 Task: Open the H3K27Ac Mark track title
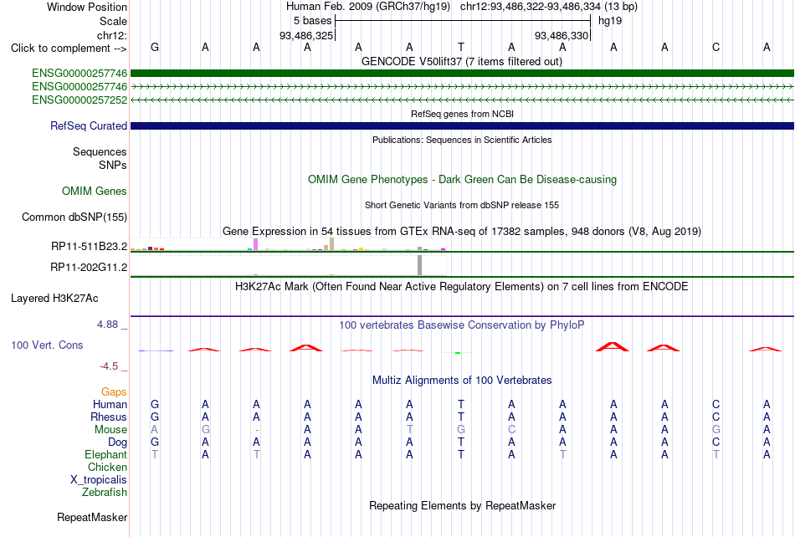coord(462,286)
